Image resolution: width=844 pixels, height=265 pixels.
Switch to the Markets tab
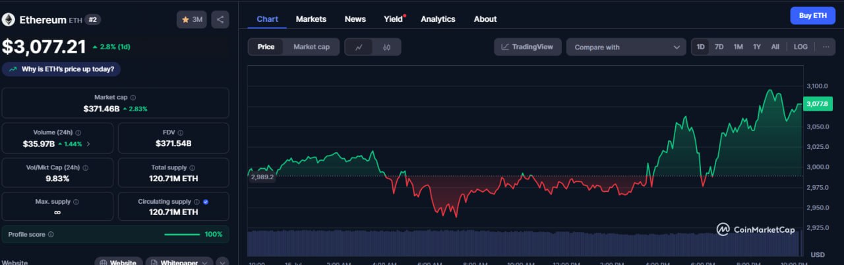pyautogui.click(x=311, y=18)
